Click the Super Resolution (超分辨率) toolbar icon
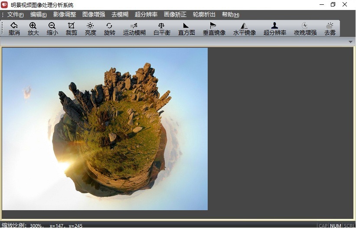Screen dimensions: 356x228 [274, 29]
